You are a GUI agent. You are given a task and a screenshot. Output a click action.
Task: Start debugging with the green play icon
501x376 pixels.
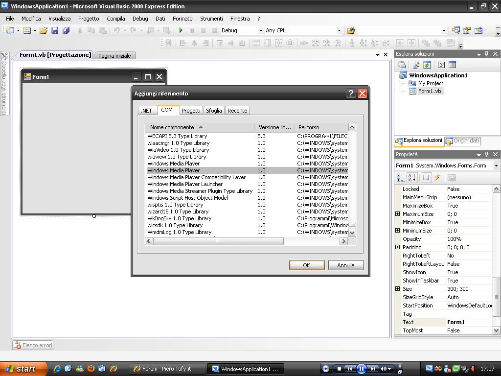[181, 30]
